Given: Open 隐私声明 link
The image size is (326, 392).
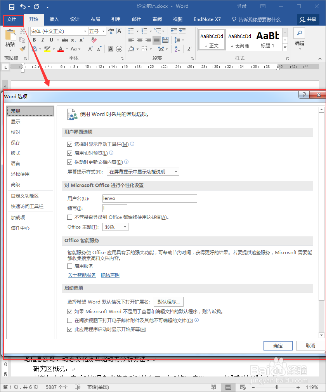Looking at the screenshot, I should pyautogui.click(x=110, y=275).
